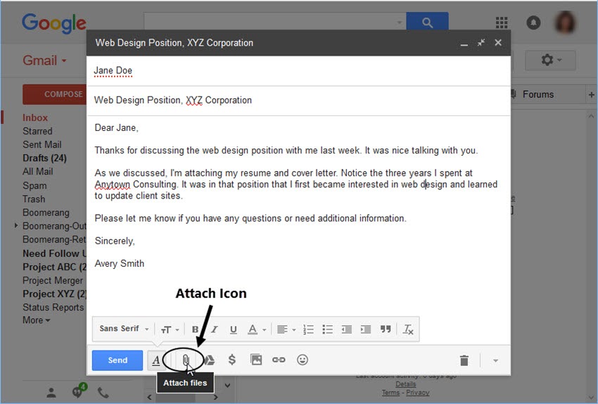The height and width of the screenshot is (404, 598).
Task: Apply a numbered list
Action: click(x=308, y=329)
